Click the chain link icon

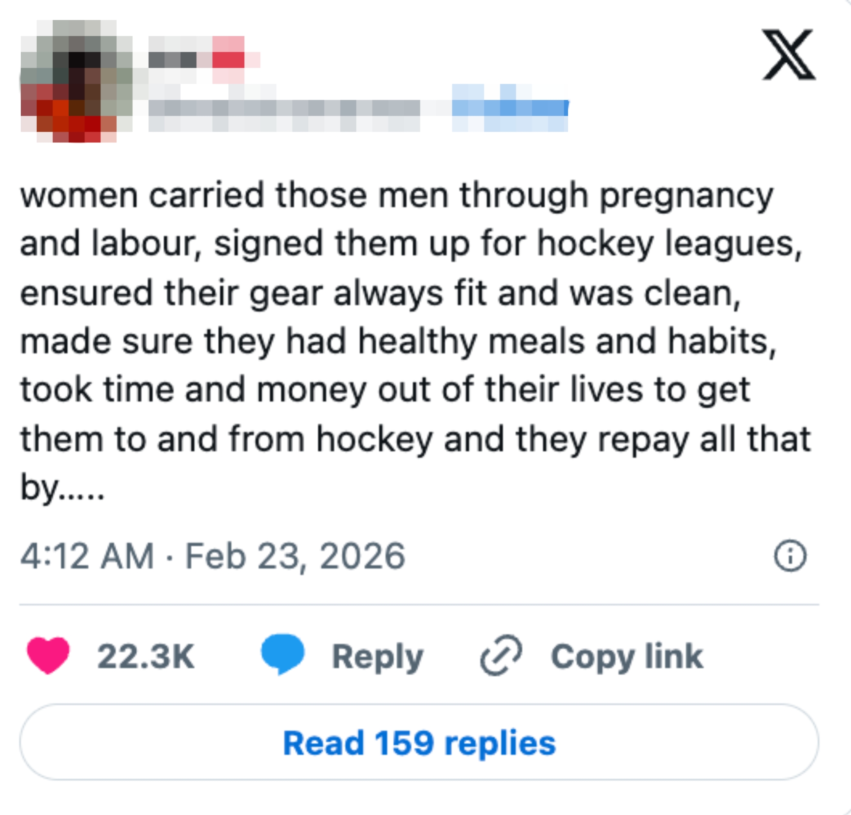(x=501, y=655)
